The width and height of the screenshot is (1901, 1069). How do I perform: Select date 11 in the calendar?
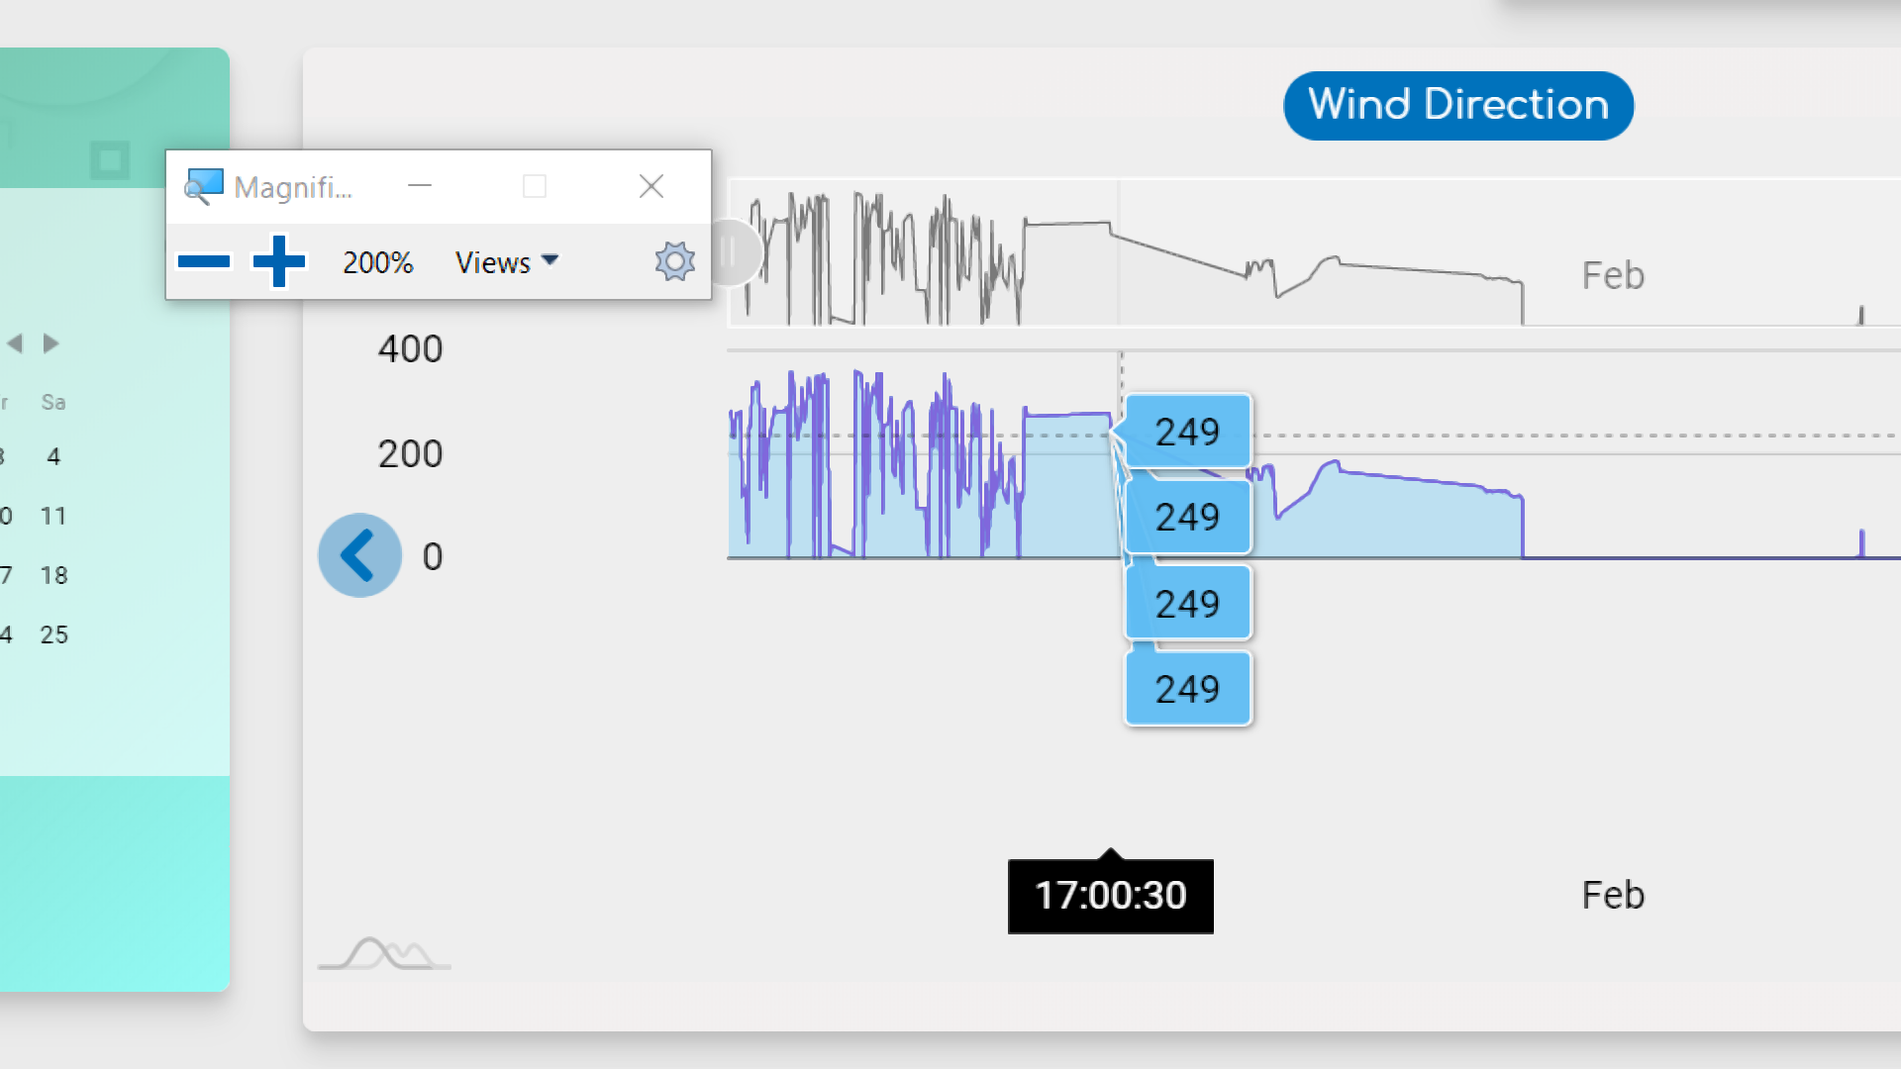[x=54, y=516]
